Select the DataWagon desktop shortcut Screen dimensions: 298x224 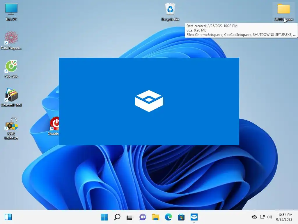pos(11,40)
